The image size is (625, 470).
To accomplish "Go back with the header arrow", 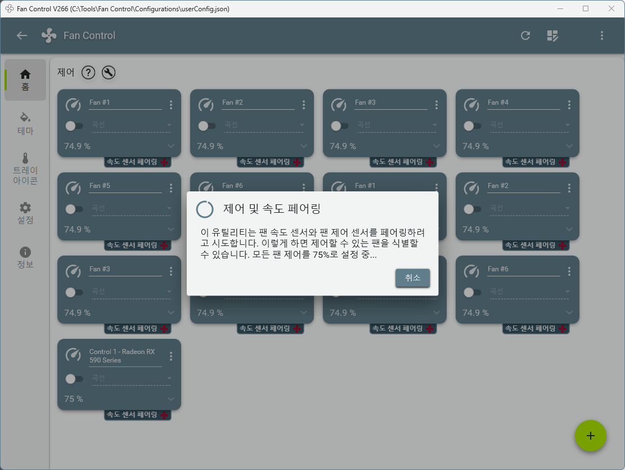I will [22, 35].
